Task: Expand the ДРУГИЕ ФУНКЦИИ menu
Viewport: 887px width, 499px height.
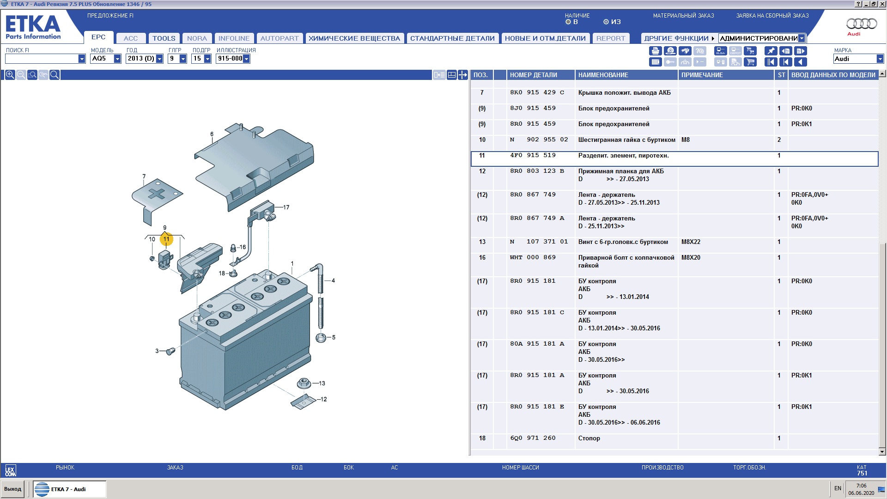Action: tap(678, 38)
